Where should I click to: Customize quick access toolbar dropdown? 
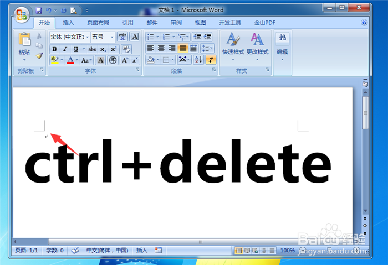point(87,11)
